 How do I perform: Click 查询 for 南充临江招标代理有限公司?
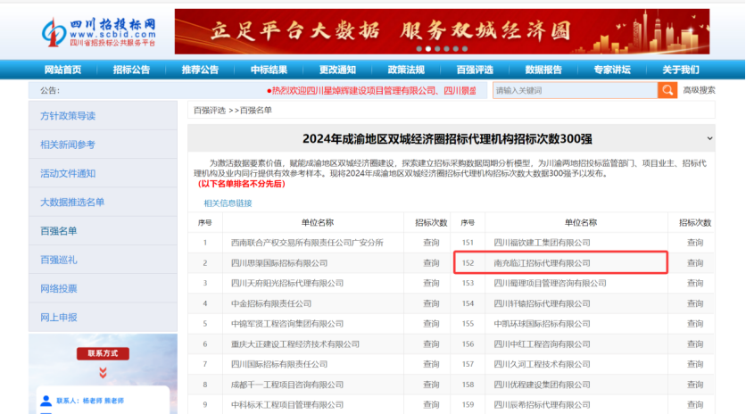tap(695, 263)
